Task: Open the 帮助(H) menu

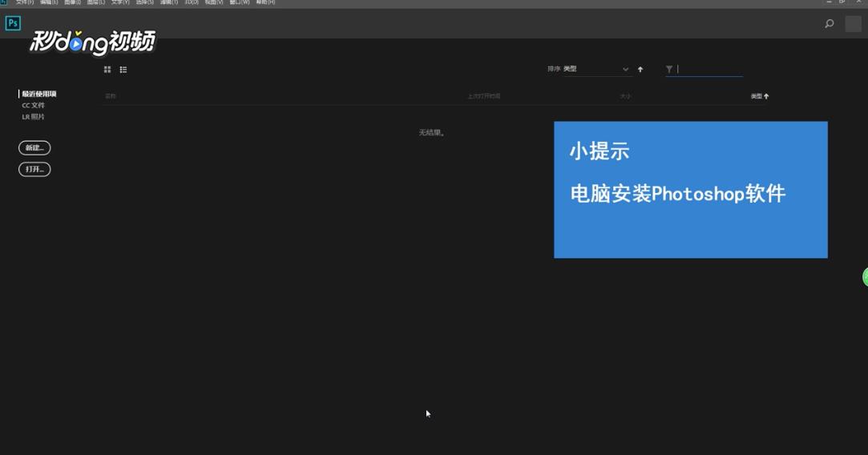Action: [265, 2]
